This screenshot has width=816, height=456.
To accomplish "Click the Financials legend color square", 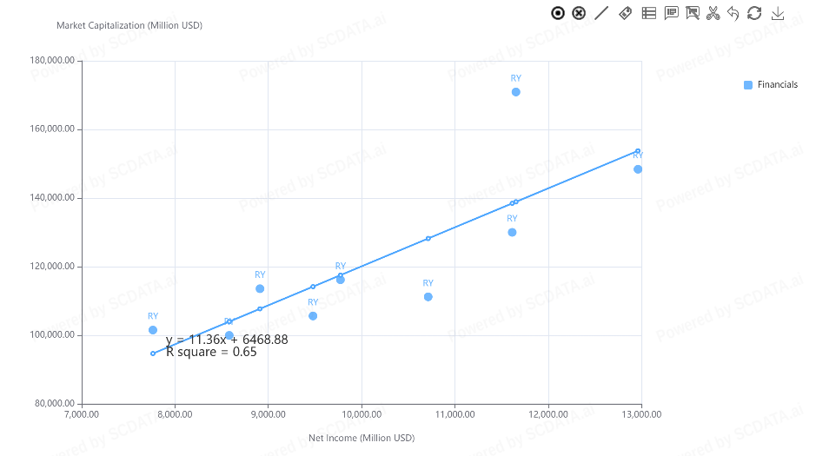I will [x=748, y=85].
